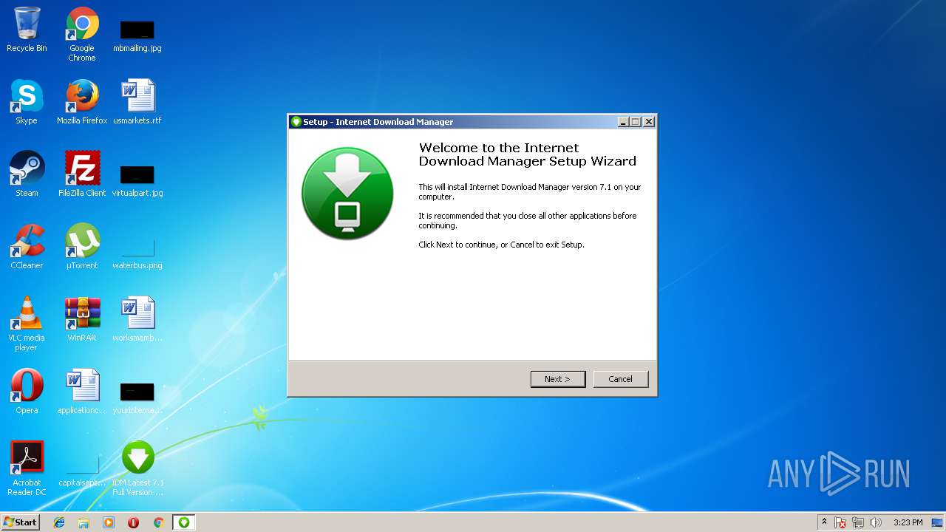946x532 pixels.
Task: Click the Show desktop button
Action: [x=938, y=522]
